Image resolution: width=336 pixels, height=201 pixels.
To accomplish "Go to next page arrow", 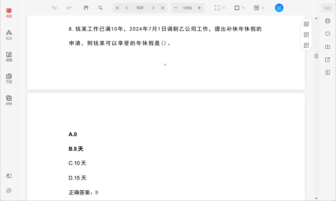I will tap(153, 8).
